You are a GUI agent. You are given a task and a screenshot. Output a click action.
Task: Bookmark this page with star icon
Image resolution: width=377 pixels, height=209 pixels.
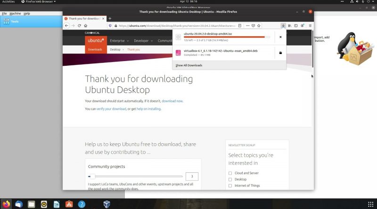click(259, 26)
